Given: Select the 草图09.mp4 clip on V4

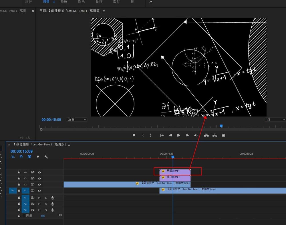Looking at the screenshot, I should pyautogui.click(x=175, y=171).
